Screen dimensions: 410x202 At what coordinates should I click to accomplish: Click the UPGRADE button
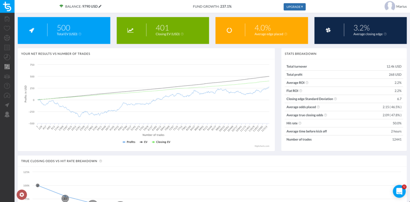pyautogui.click(x=294, y=7)
